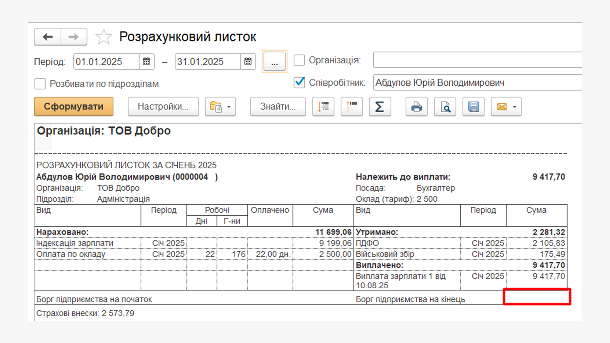Click the forward navigation arrow
This screenshot has width=610, height=343.
coord(74,37)
